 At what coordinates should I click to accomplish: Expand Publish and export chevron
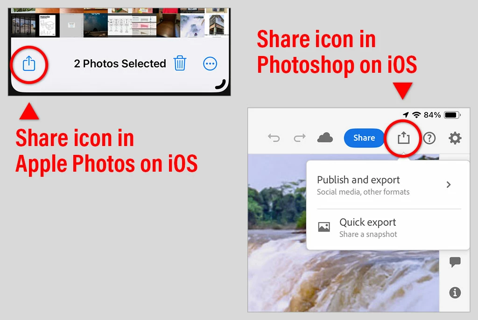[x=449, y=185]
